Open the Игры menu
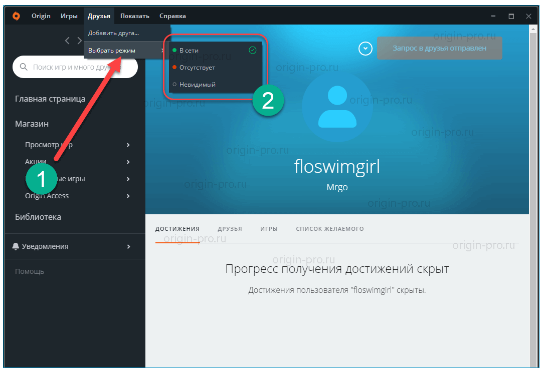543x371 pixels. (x=69, y=16)
